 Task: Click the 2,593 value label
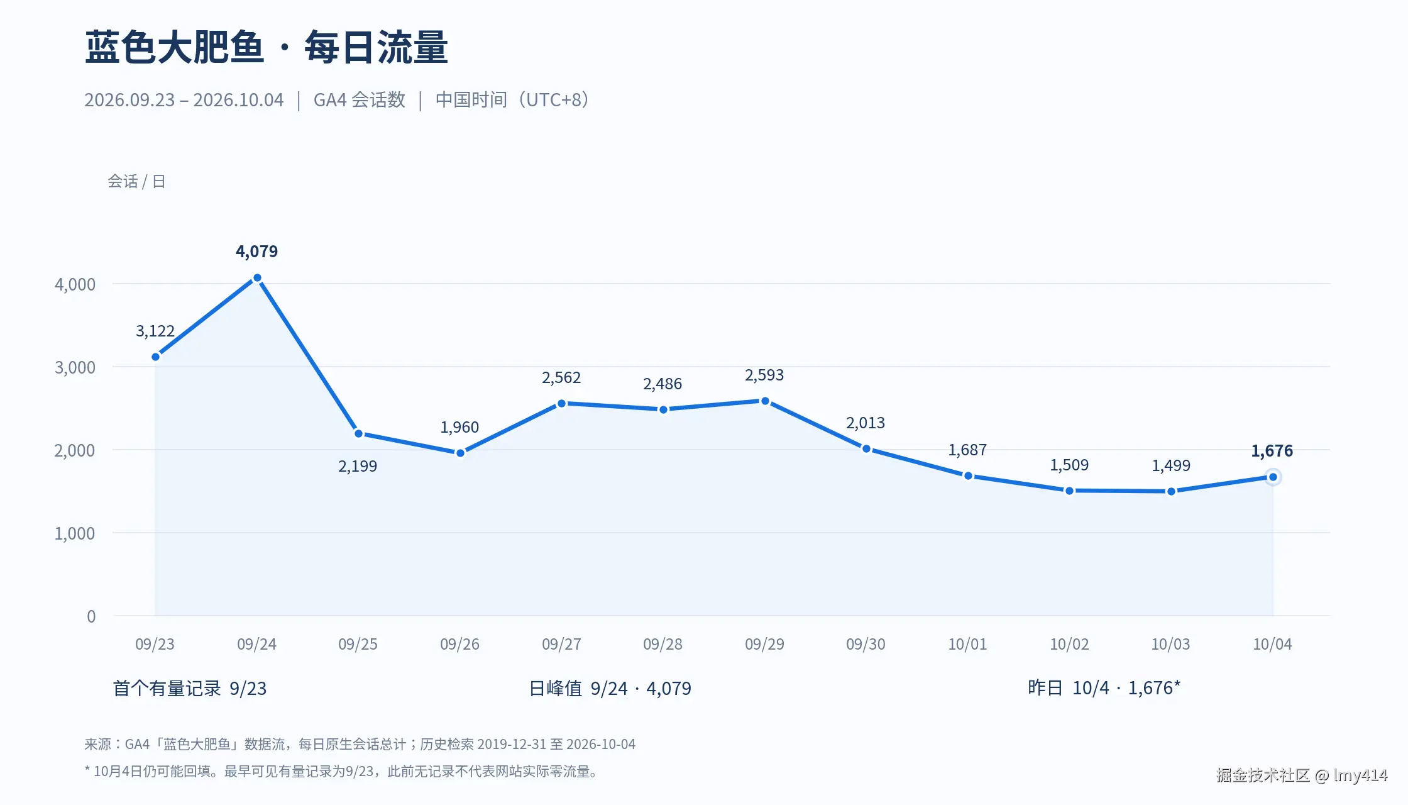(x=764, y=375)
